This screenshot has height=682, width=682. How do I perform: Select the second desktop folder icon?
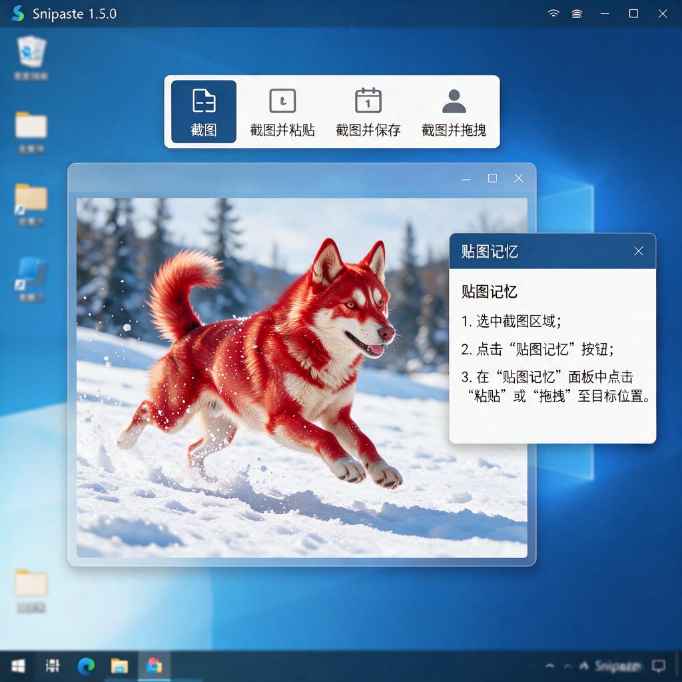(31, 132)
